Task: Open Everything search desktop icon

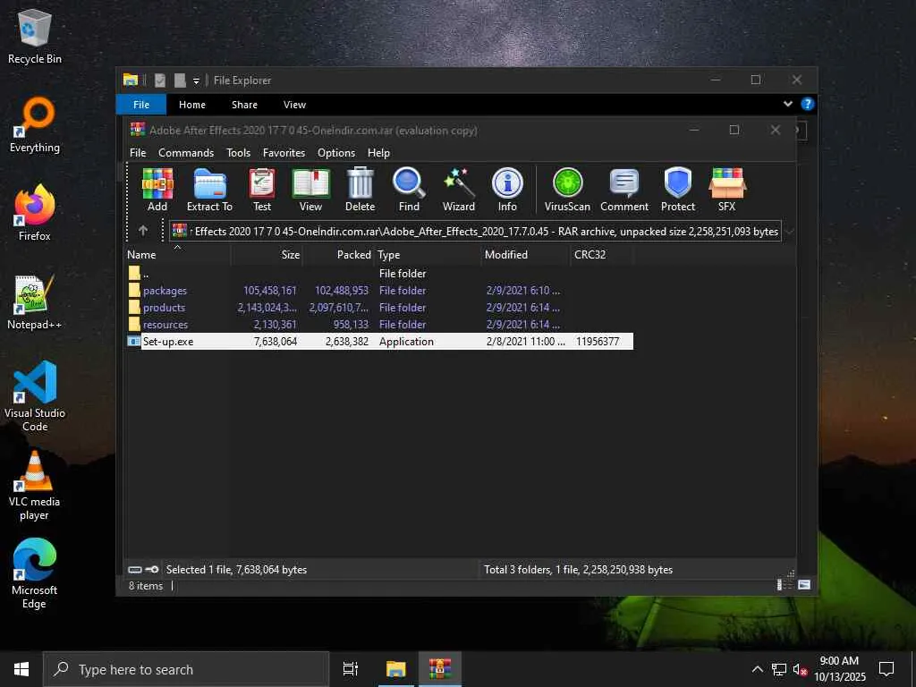Action: click(35, 125)
